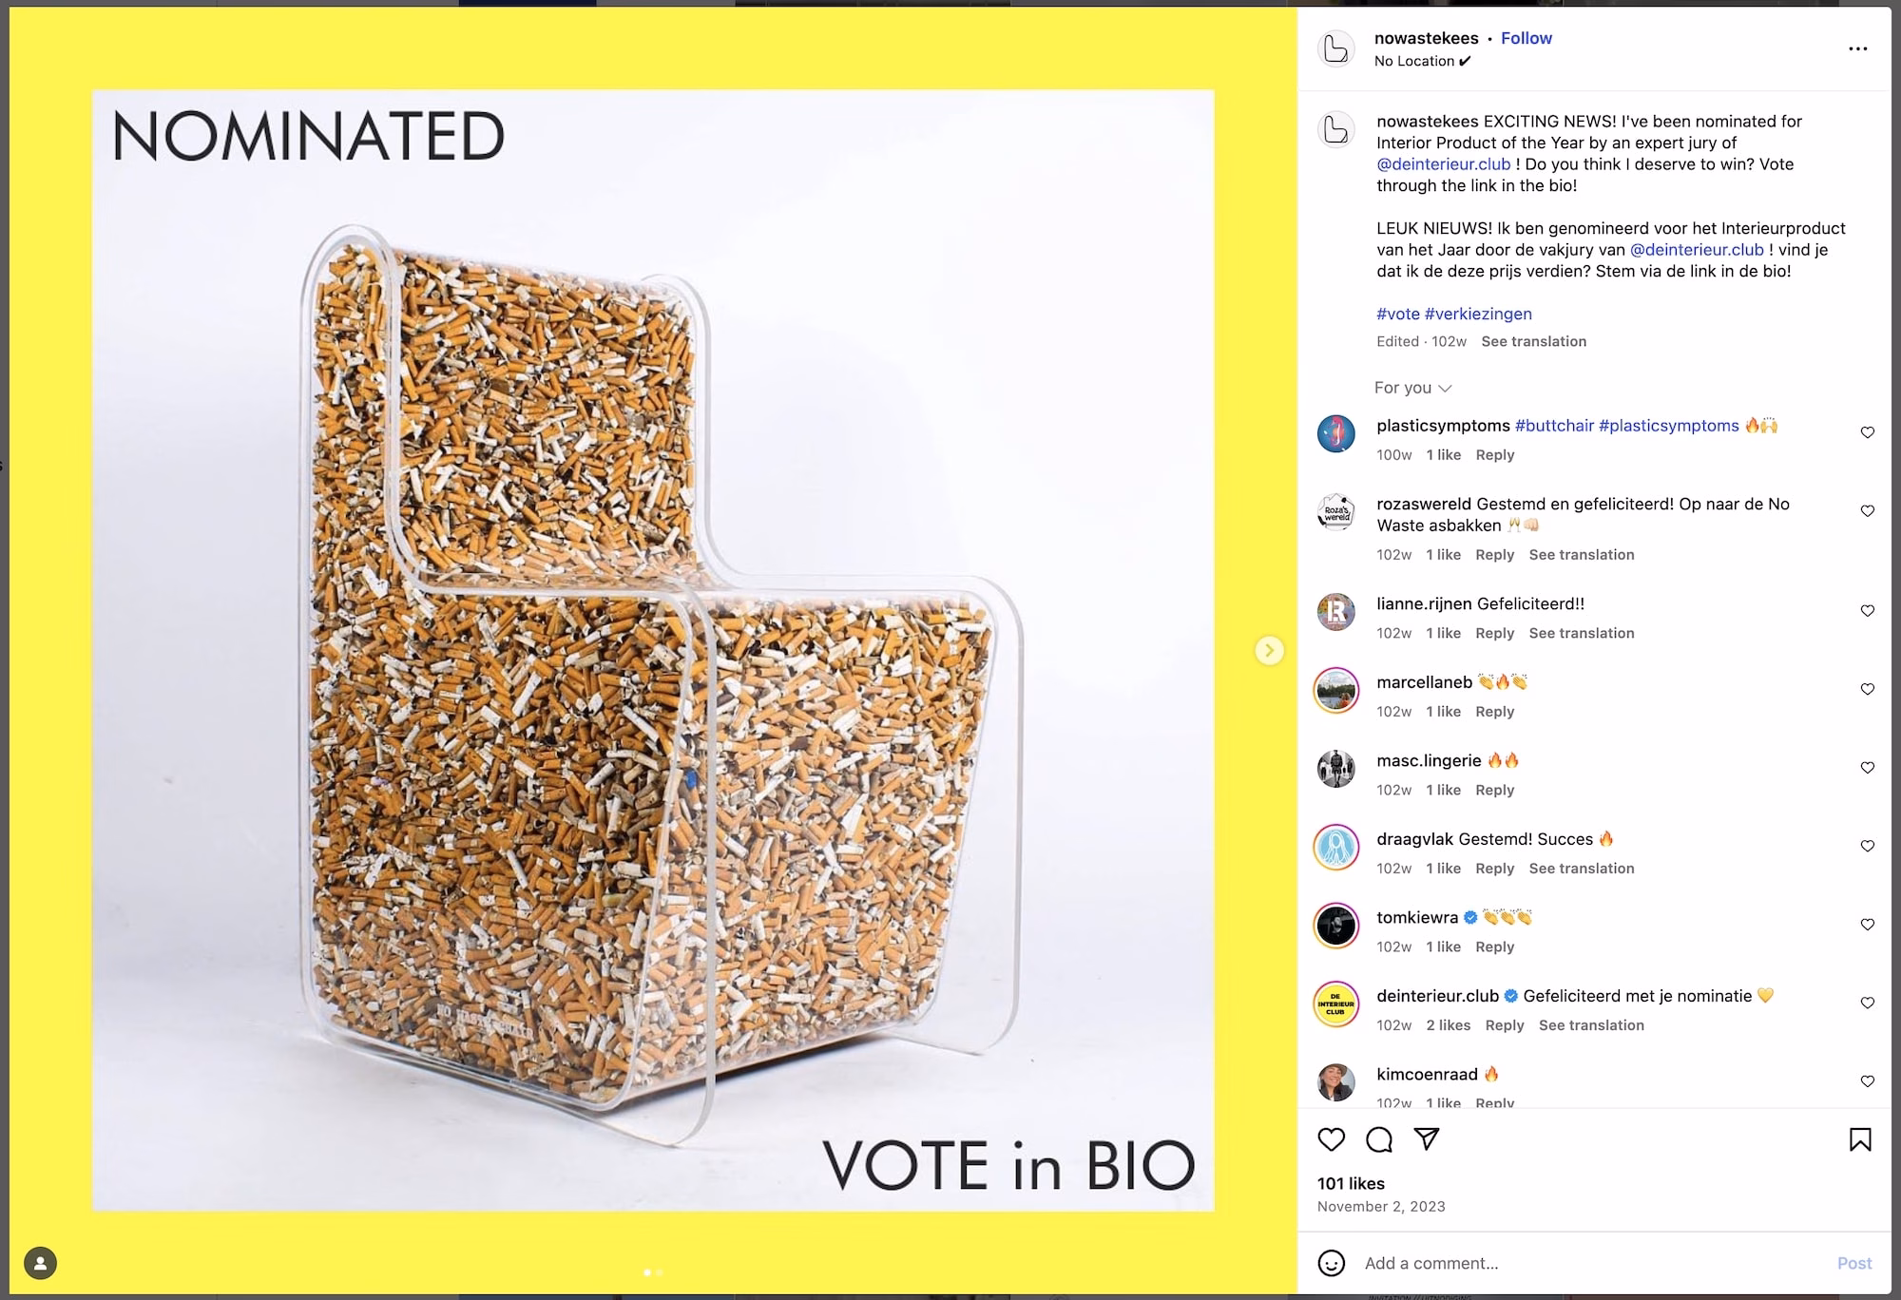Image resolution: width=1901 pixels, height=1300 pixels.
Task: Like the plasticsymptoms comment
Action: pyautogui.click(x=1867, y=432)
